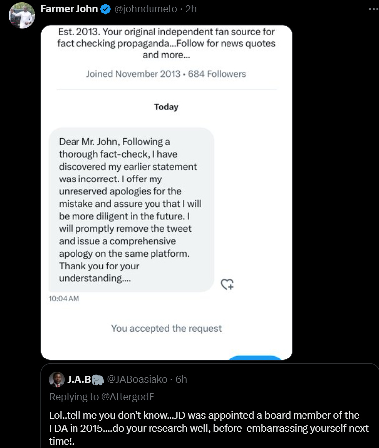The width and height of the screenshot is (379, 448).
Task: Click the blue button at image bottom
Action: [x=255, y=358]
